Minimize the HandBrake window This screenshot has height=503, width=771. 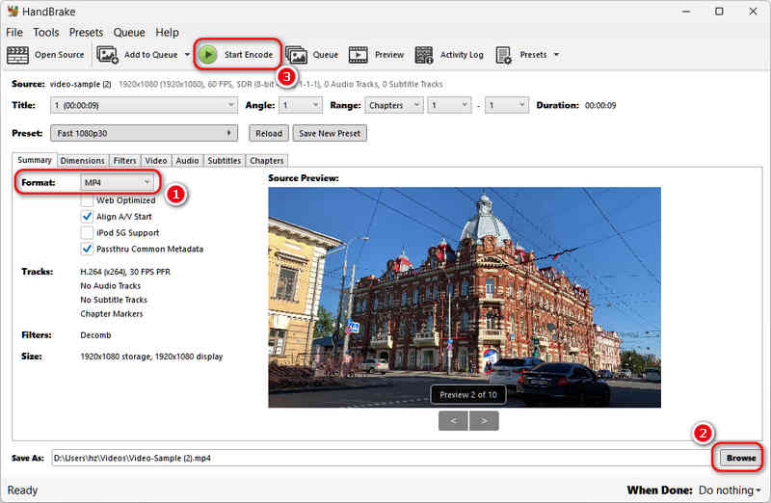pos(686,12)
